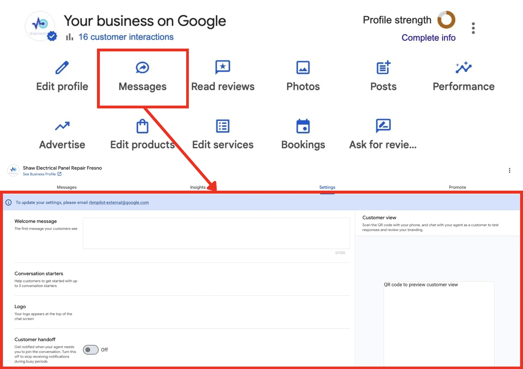Open Edit services list icon

tap(223, 126)
